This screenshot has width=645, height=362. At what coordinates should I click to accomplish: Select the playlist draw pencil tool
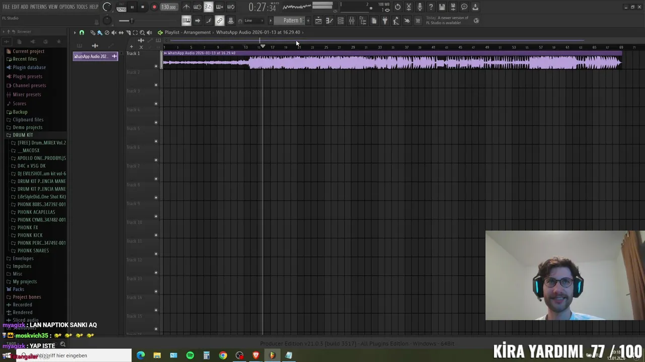pyautogui.click(x=93, y=33)
